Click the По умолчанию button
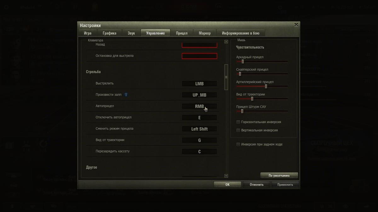 coord(279,176)
